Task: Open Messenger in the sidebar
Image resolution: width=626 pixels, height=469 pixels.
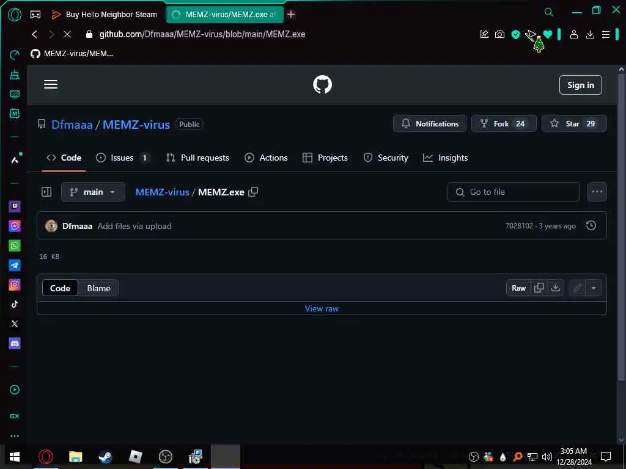Action: pyautogui.click(x=15, y=226)
